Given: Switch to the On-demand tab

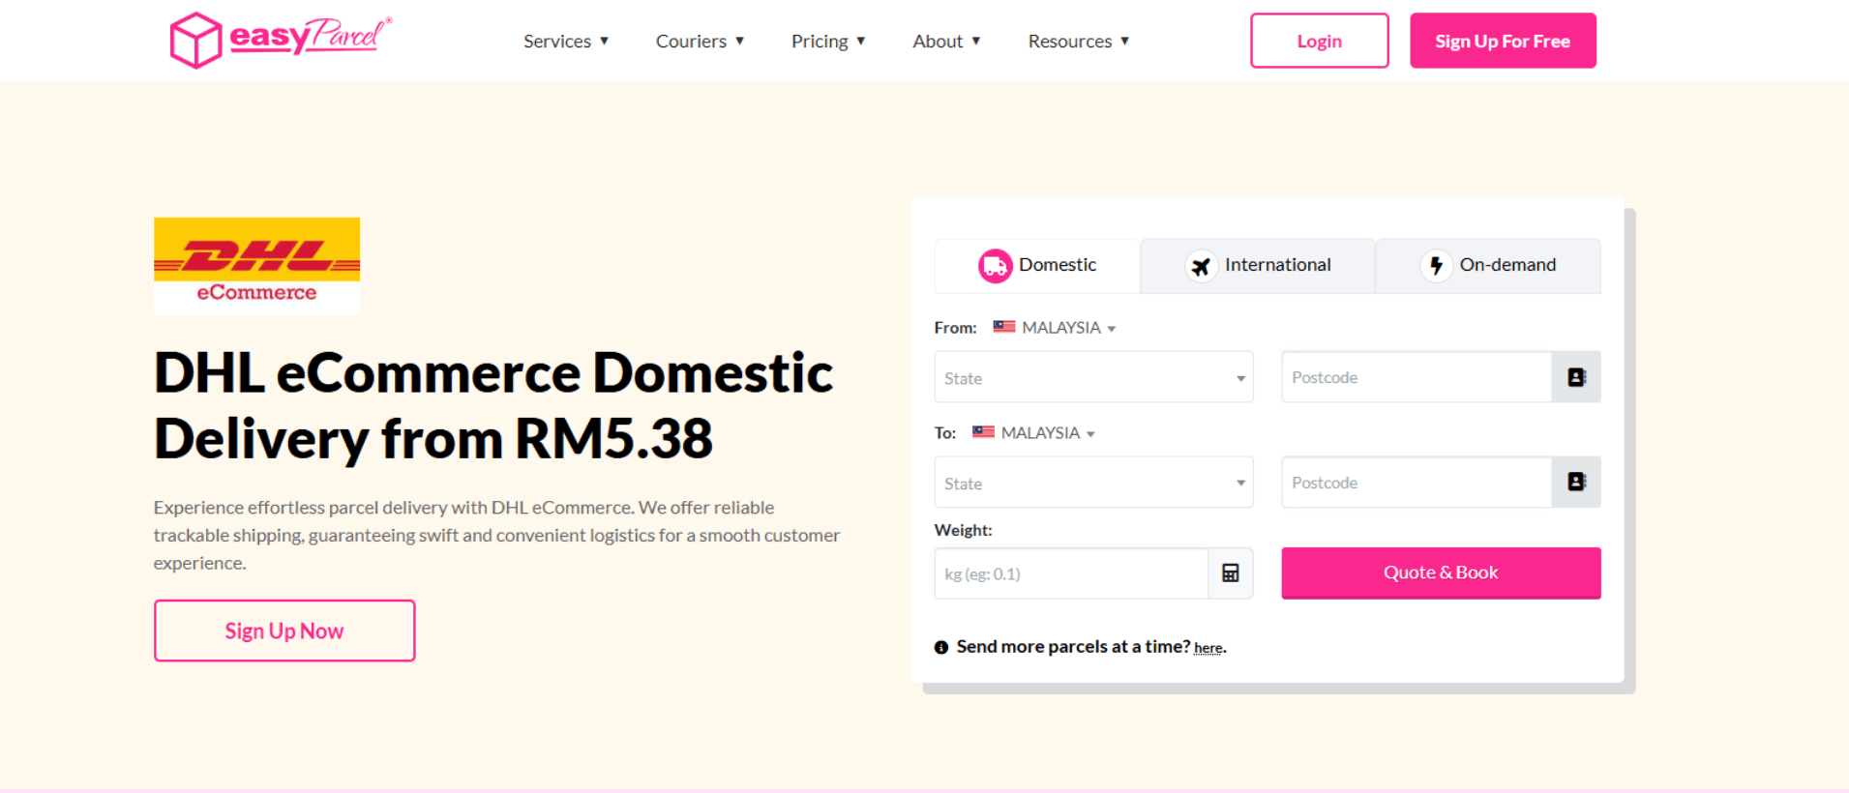Looking at the screenshot, I should pos(1488,265).
